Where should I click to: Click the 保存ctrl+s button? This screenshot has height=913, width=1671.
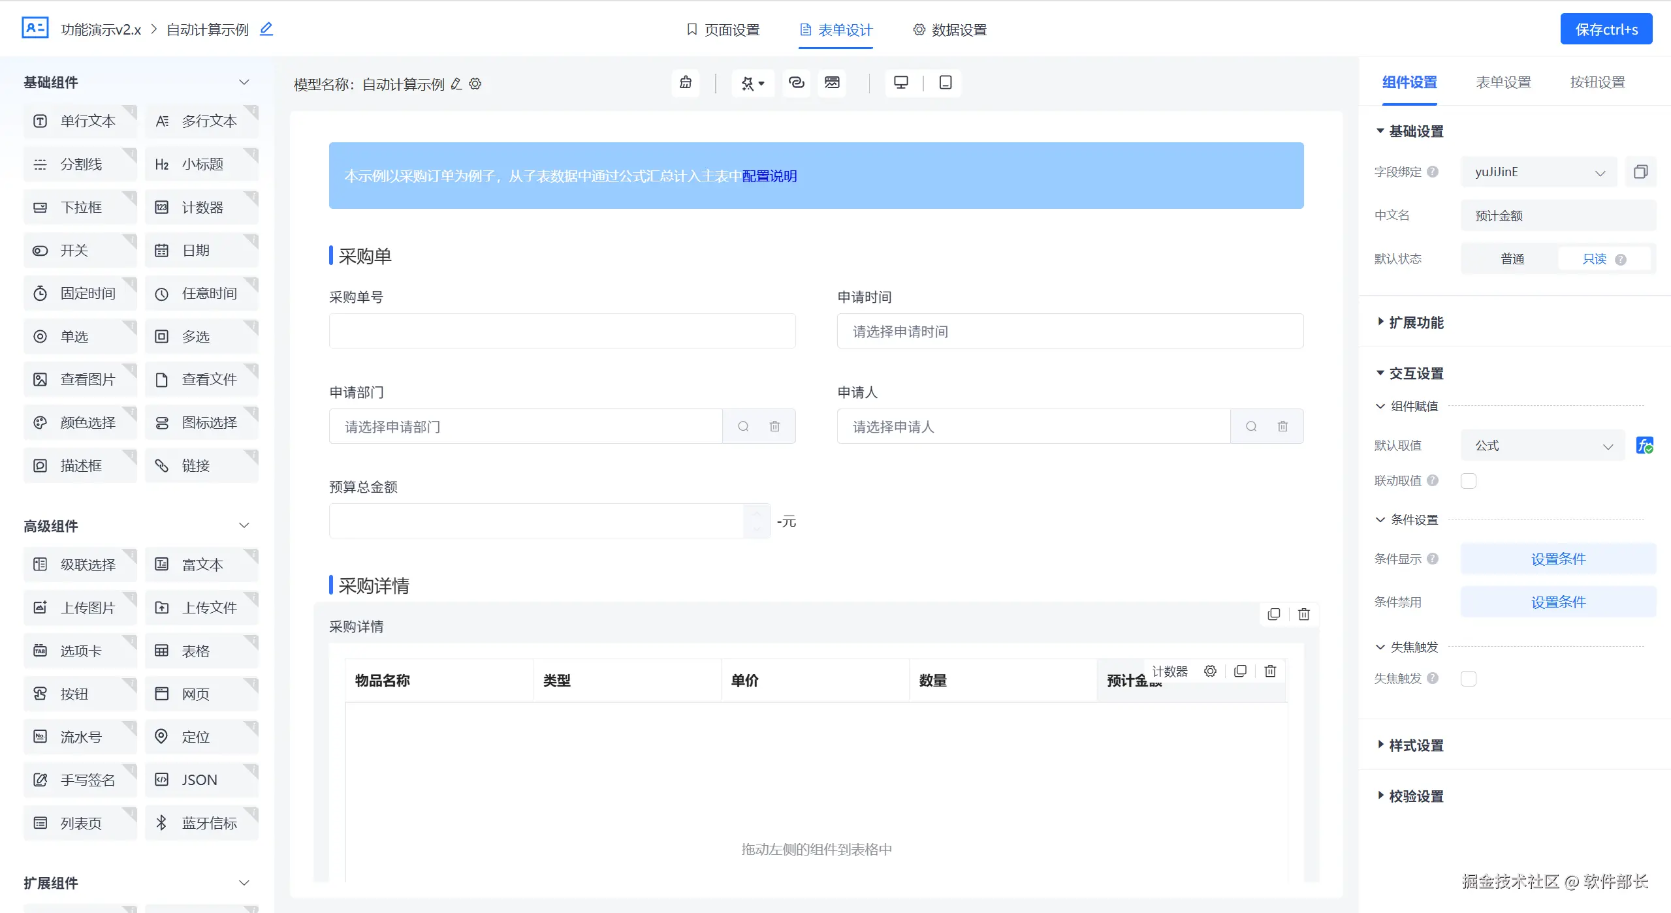[x=1606, y=29]
